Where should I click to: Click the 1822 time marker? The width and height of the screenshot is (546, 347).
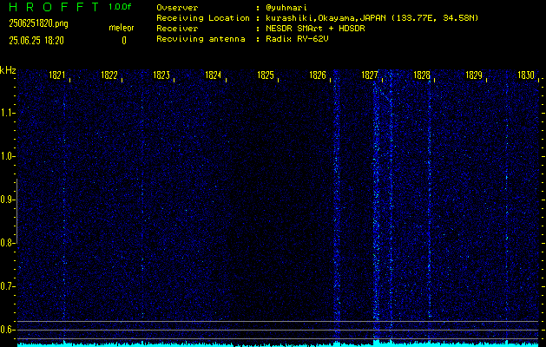(x=109, y=75)
